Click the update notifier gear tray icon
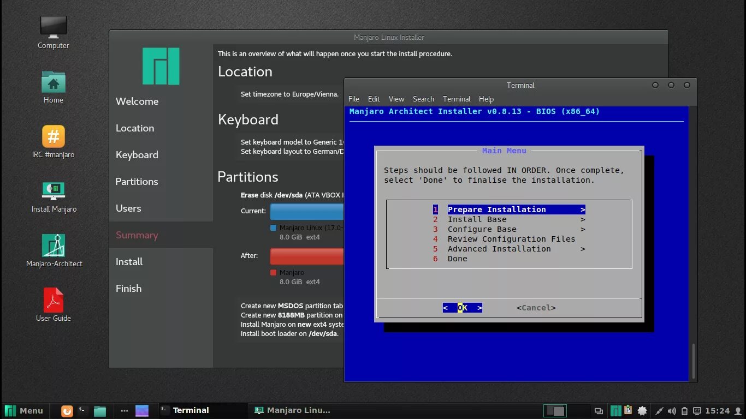746x419 pixels. tap(642, 411)
